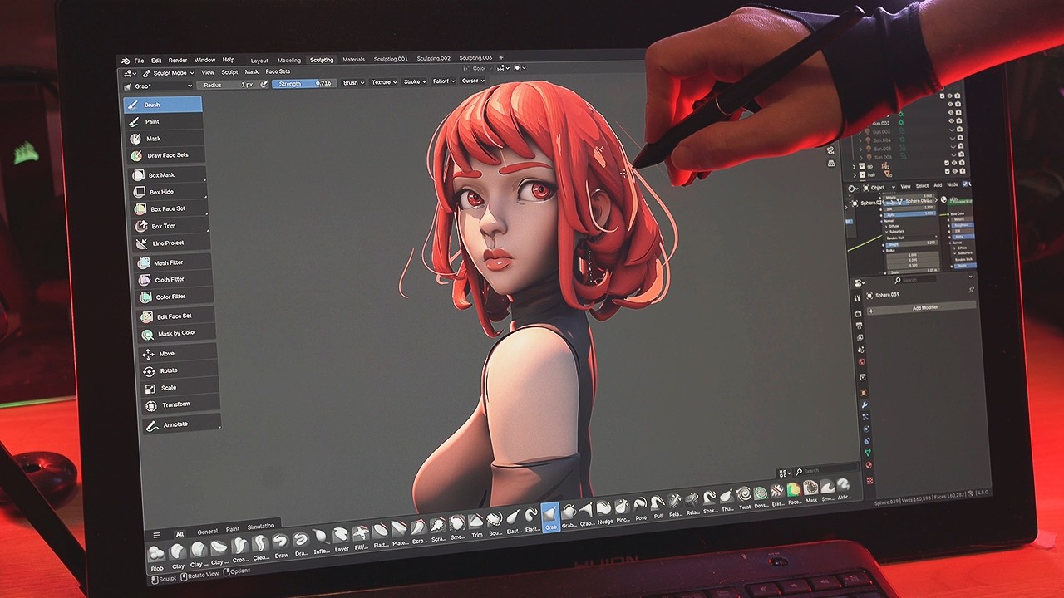The height and width of the screenshot is (598, 1064).
Task: Pick the Nudge brush in the asset shelf
Action: (x=605, y=511)
